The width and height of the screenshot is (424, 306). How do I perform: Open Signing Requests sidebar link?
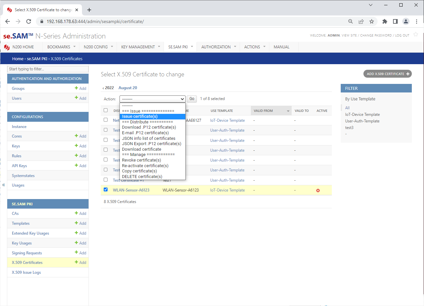(x=27, y=253)
